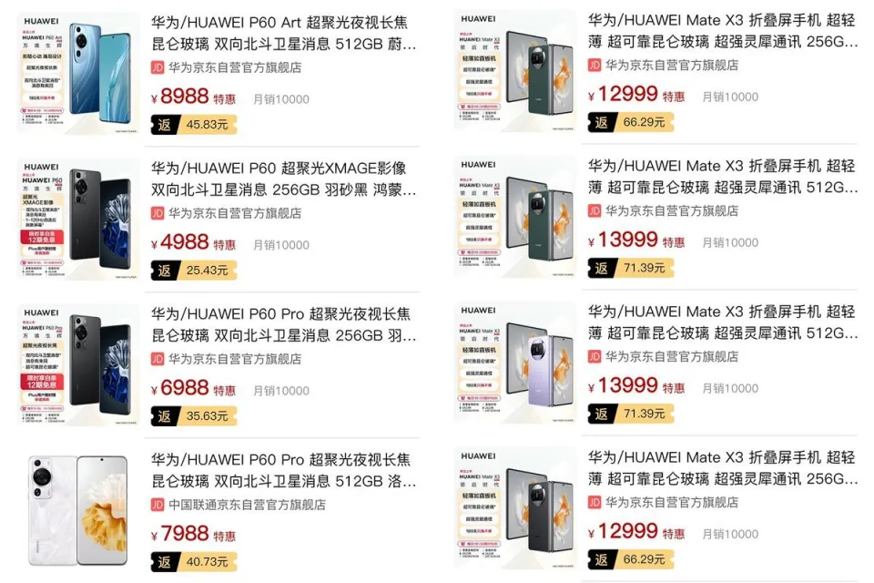The width and height of the screenshot is (874, 583).
Task: Click the JD icon on the purple Mate X3 listing
Action: (x=595, y=356)
